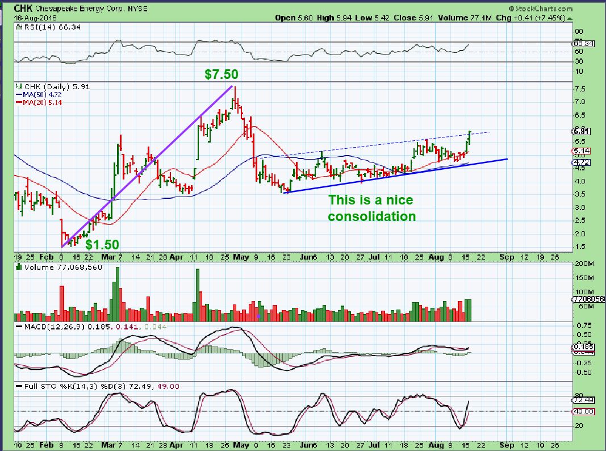The width and height of the screenshot is (606, 451).
Task: Click the 0.75 MACD axis label
Action: pyautogui.click(x=584, y=325)
